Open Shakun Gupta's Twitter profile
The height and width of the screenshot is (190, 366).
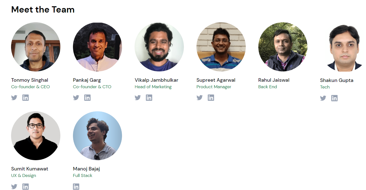(x=323, y=98)
